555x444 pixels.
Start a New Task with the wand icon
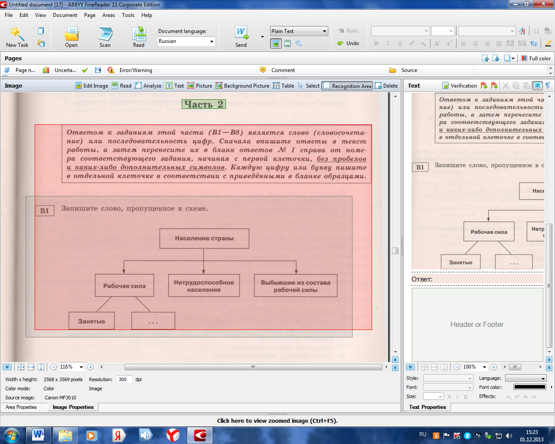(x=17, y=37)
